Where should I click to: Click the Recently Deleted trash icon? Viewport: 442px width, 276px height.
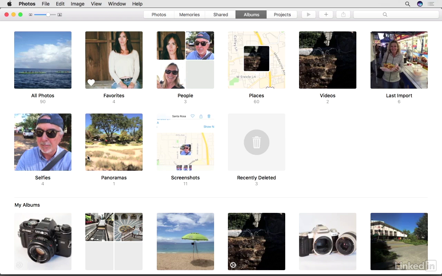tap(257, 142)
